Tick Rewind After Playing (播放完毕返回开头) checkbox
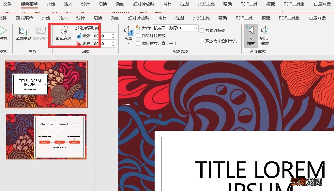 tap(202, 41)
